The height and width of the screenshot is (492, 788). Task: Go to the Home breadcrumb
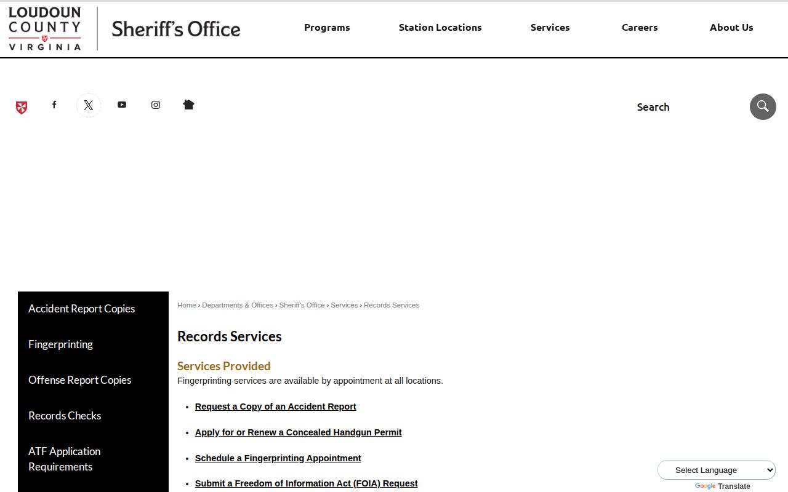point(187,305)
